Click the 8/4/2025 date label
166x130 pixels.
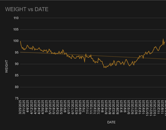pyautogui.click(x=103, y=106)
